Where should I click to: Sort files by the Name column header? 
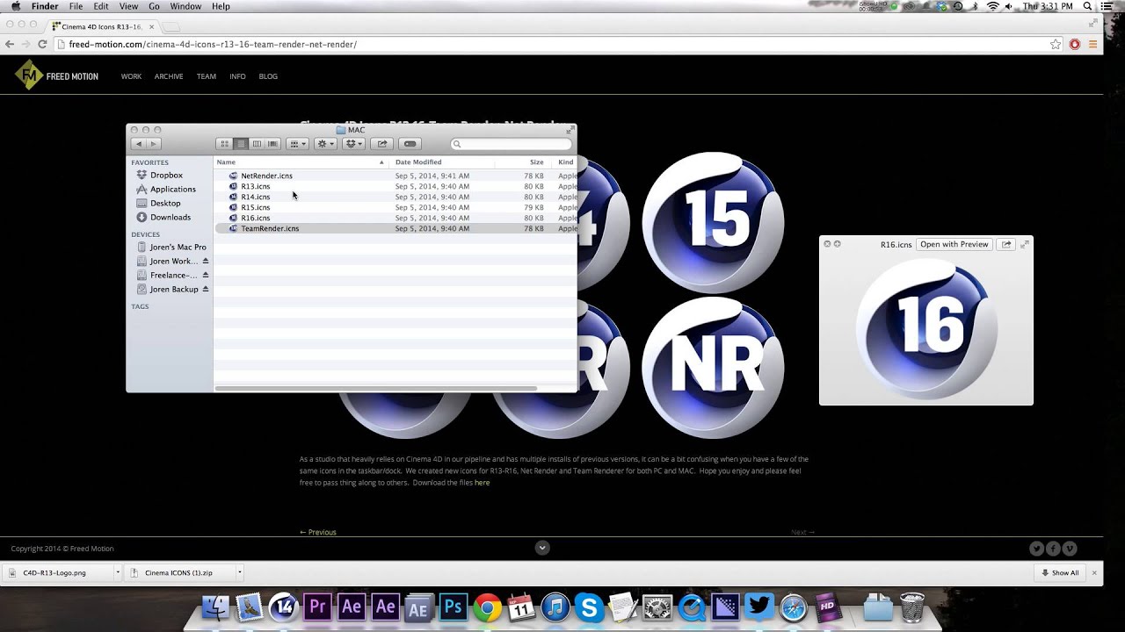301,162
